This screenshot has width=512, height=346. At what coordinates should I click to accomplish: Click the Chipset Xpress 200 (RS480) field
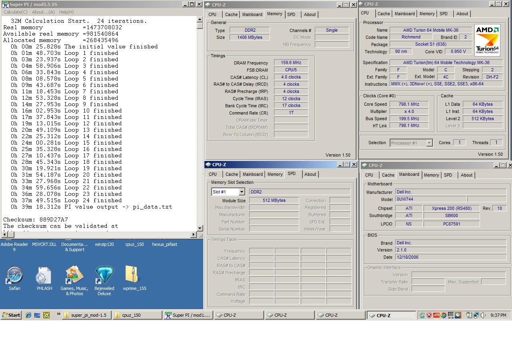pos(452,208)
